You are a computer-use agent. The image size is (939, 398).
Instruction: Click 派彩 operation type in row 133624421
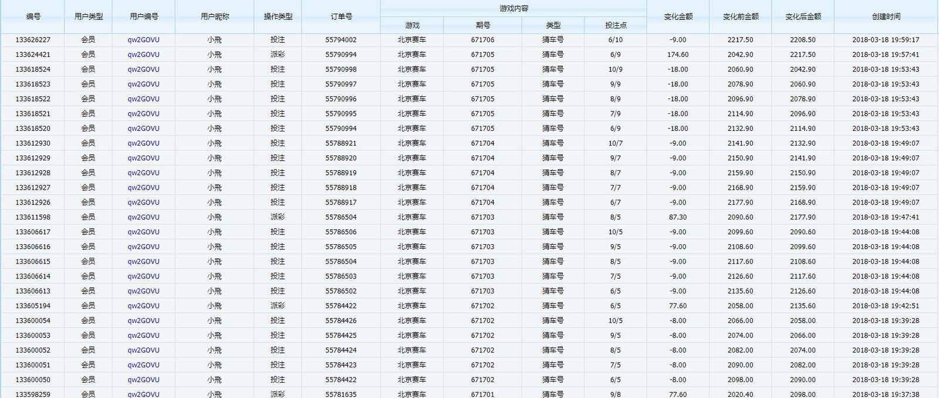click(278, 55)
